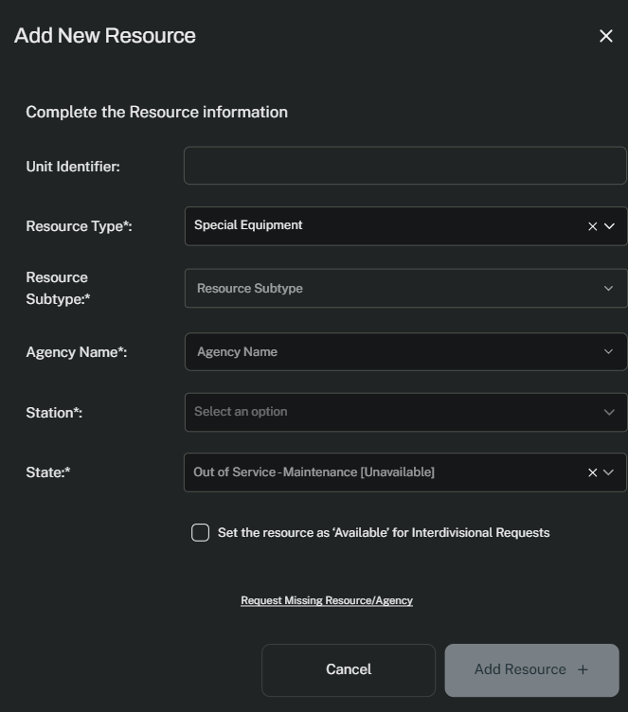Click the Resource Type label
This screenshot has height=712, width=628.
click(x=79, y=226)
